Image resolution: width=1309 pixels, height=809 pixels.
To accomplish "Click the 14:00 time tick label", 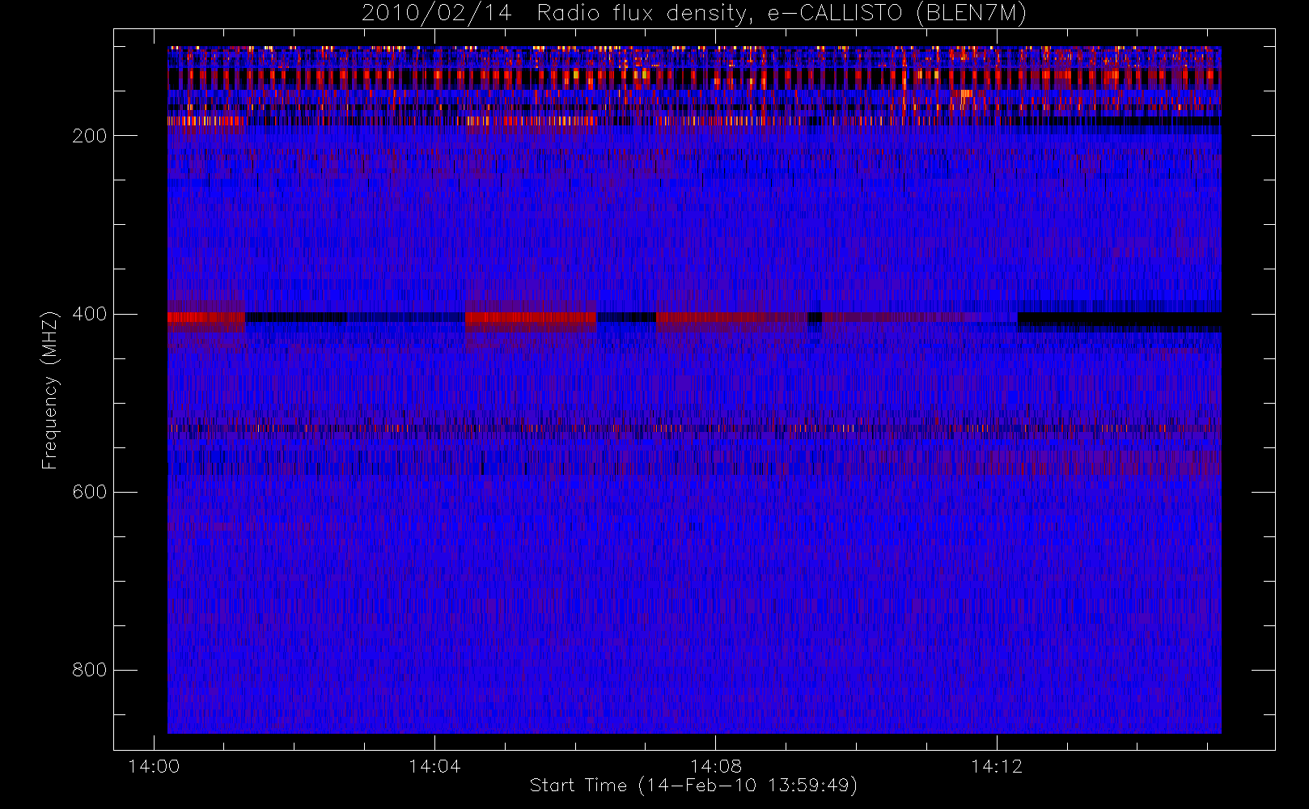I will [154, 765].
